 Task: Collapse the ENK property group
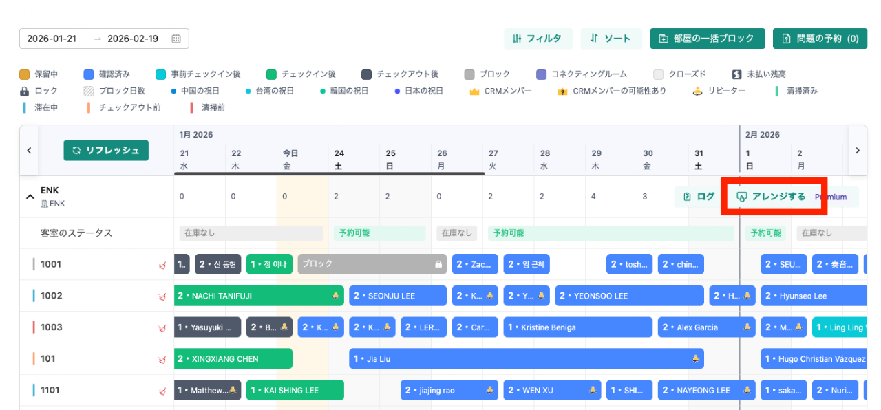click(30, 197)
